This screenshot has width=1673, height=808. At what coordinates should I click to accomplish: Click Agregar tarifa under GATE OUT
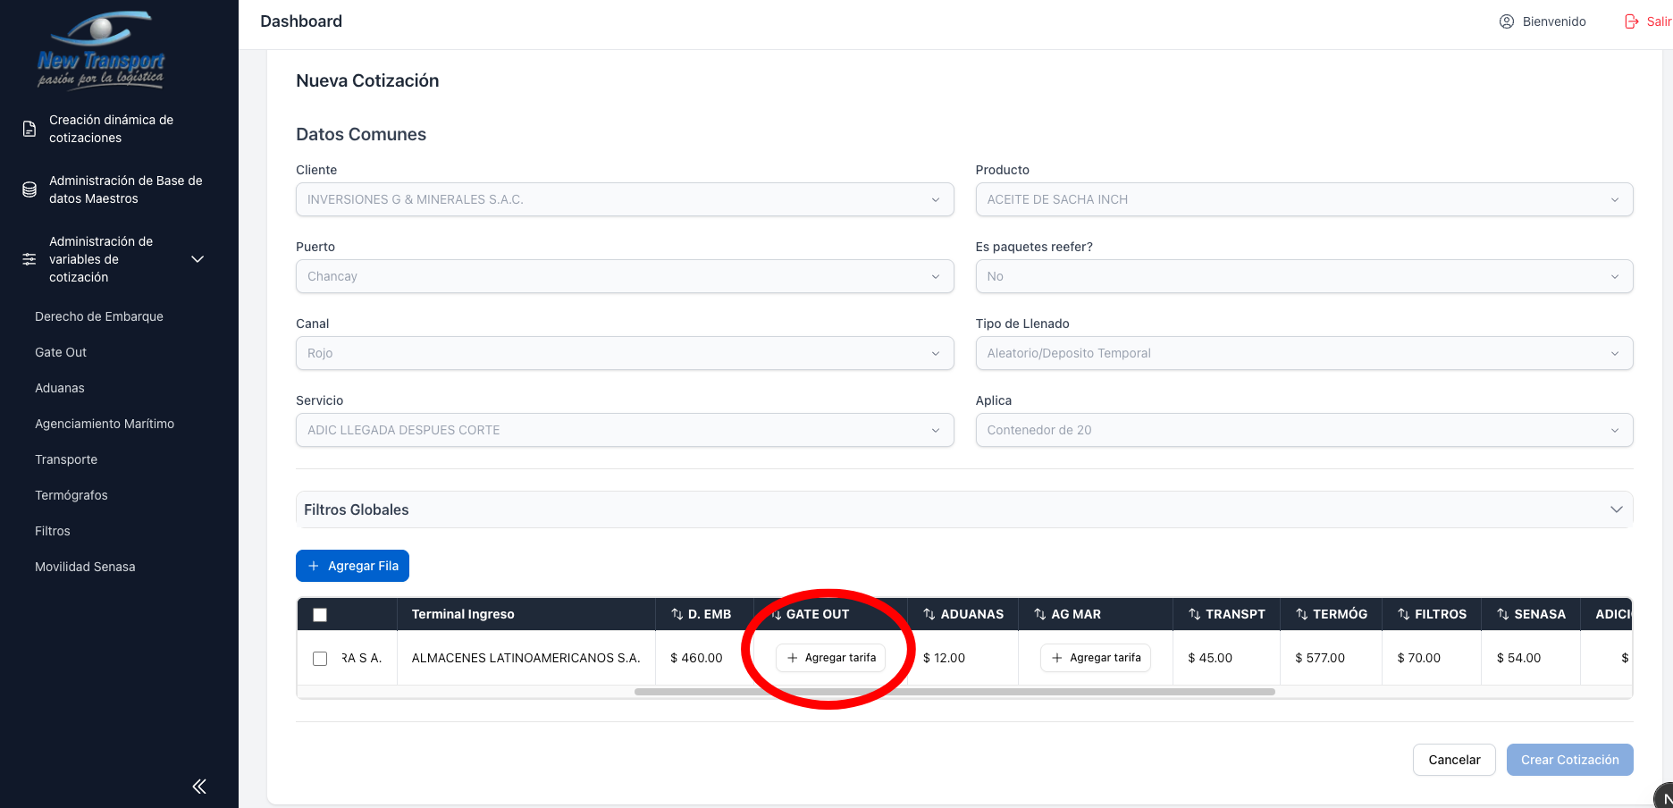pos(830,658)
